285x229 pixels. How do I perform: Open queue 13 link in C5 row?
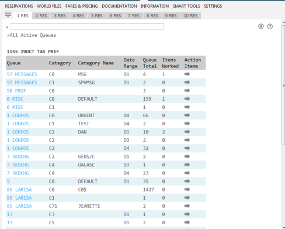(x=9, y=223)
